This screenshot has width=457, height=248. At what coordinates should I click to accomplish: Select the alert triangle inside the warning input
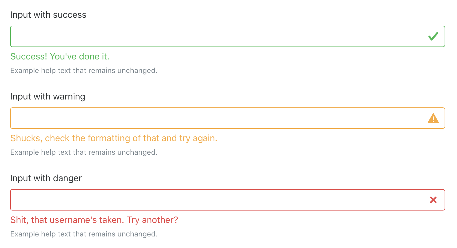433,118
